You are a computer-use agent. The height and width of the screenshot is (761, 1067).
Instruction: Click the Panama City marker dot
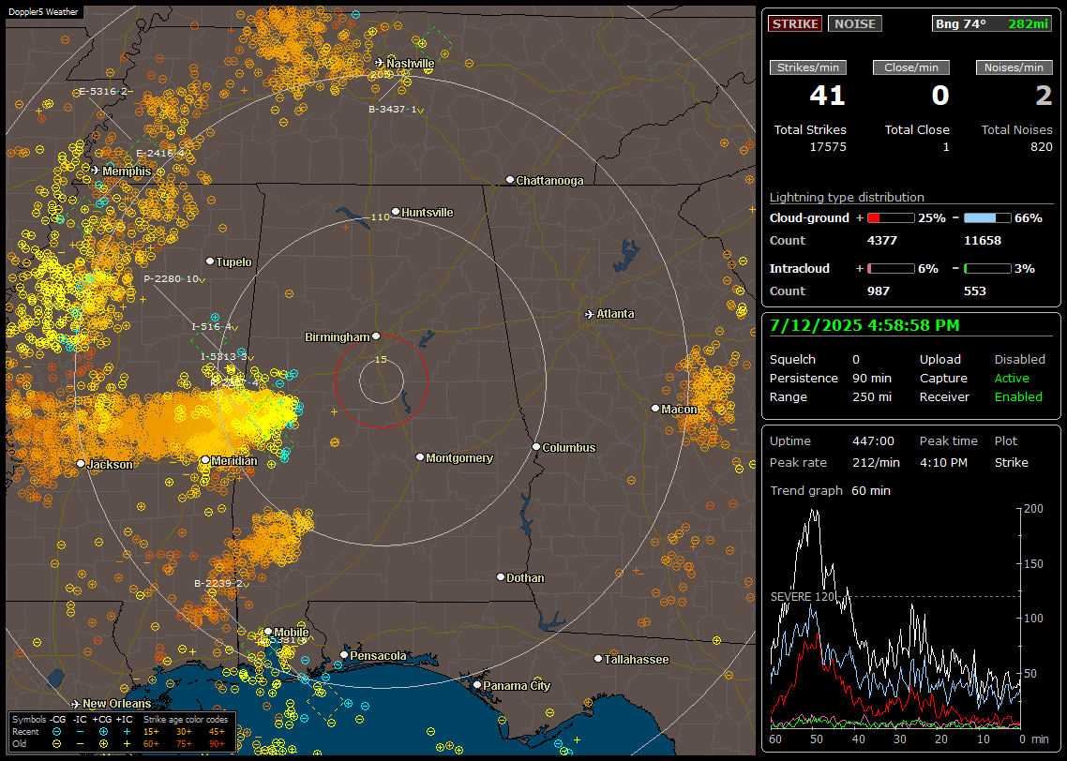[477, 685]
